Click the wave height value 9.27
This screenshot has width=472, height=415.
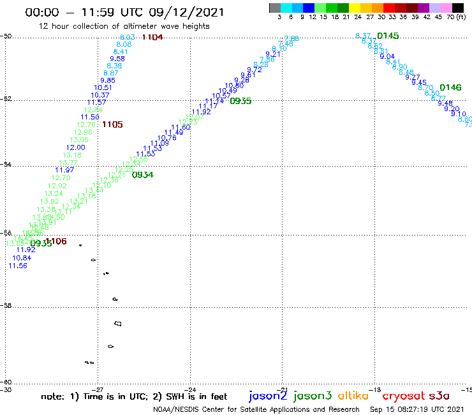pyautogui.click(x=413, y=77)
